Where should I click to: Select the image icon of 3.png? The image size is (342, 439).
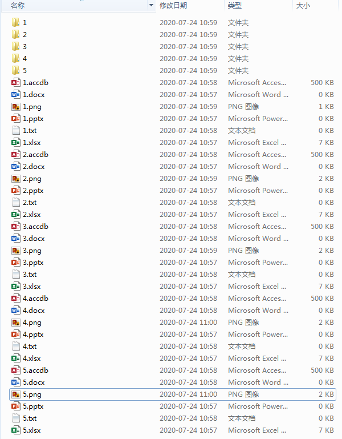pos(16,250)
